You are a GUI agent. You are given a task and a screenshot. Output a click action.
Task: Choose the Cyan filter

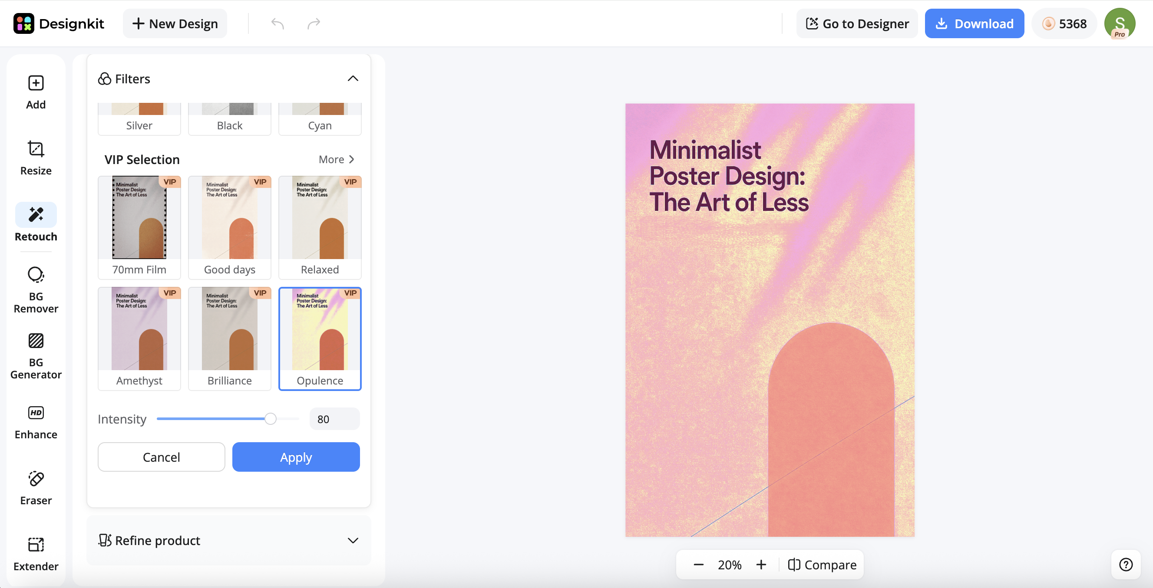320,119
